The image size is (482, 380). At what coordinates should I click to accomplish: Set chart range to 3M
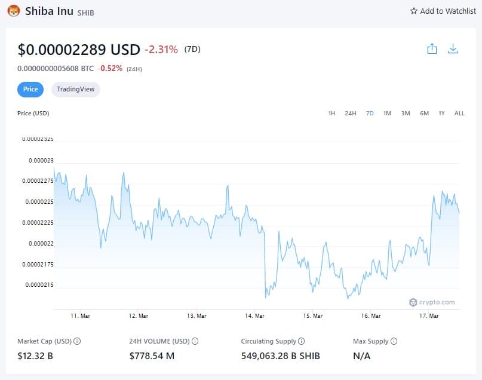pyautogui.click(x=406, y=113)
